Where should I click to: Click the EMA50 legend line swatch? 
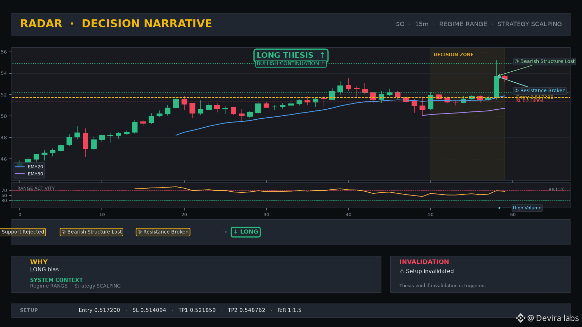[20, 174]
